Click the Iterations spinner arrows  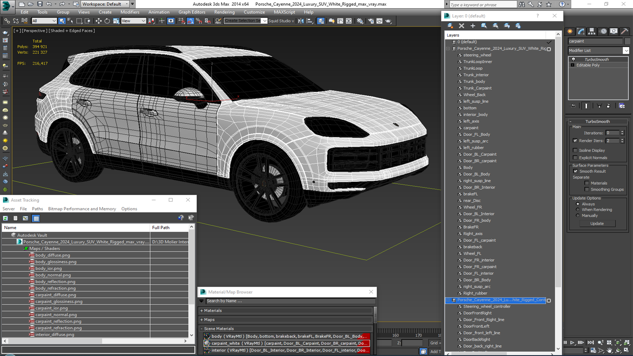click(622, 133)
